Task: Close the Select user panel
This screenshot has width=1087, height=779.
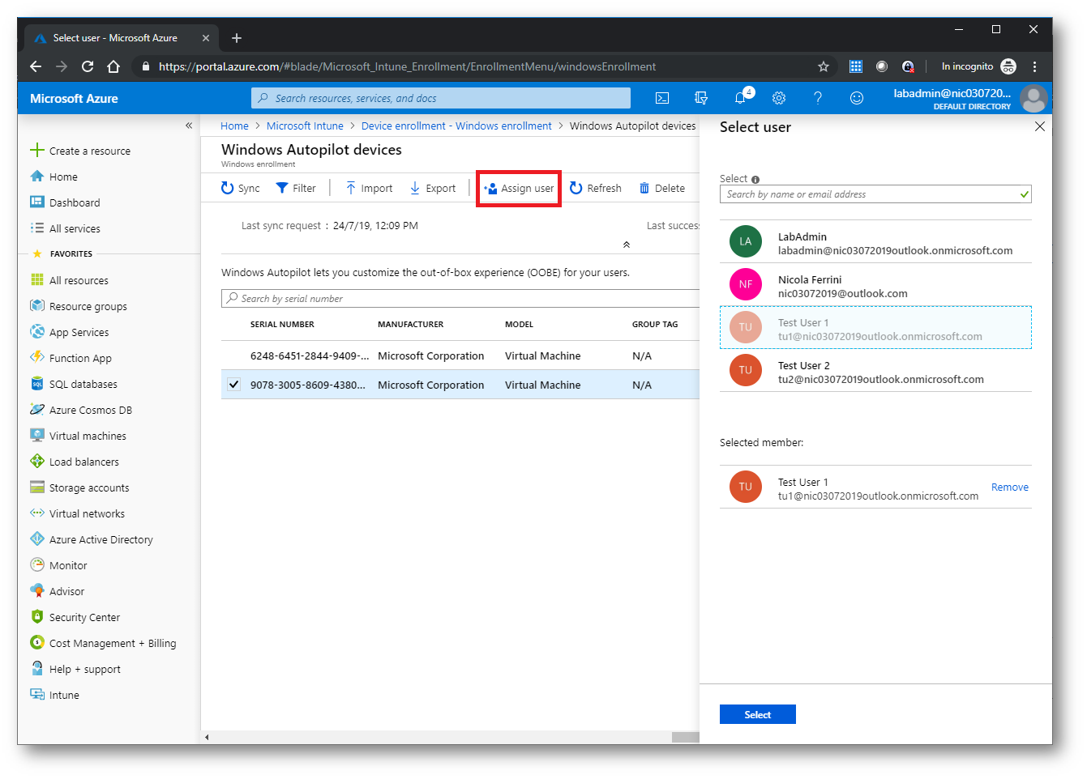Action: [1040, 126]
